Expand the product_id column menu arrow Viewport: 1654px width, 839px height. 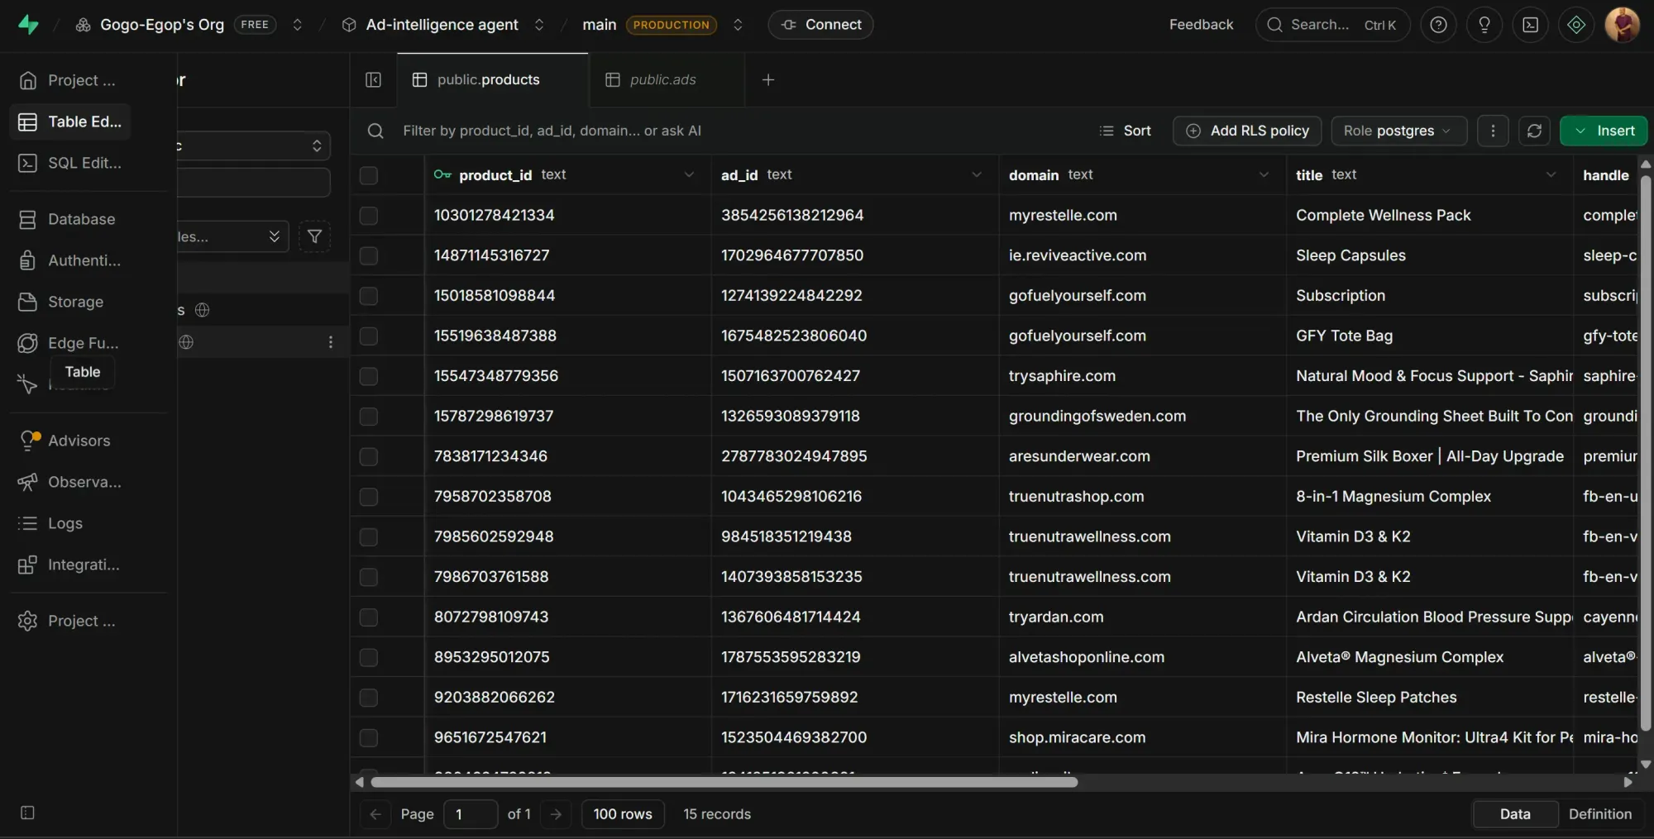point(689,174)
